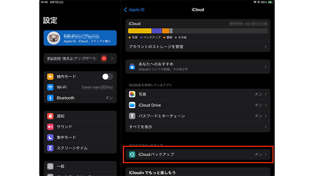Tap the Airplane mode icon

tap(50, 77)
